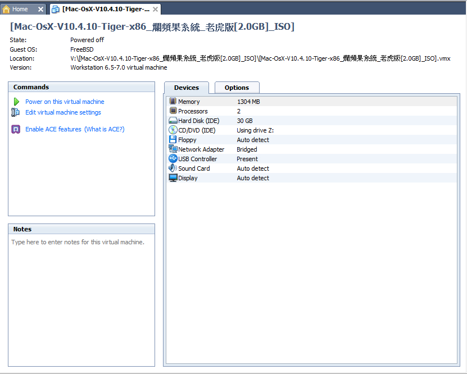
Task: Click the Commands panel header
Action: pyautogui.click(x=81, y=87)
